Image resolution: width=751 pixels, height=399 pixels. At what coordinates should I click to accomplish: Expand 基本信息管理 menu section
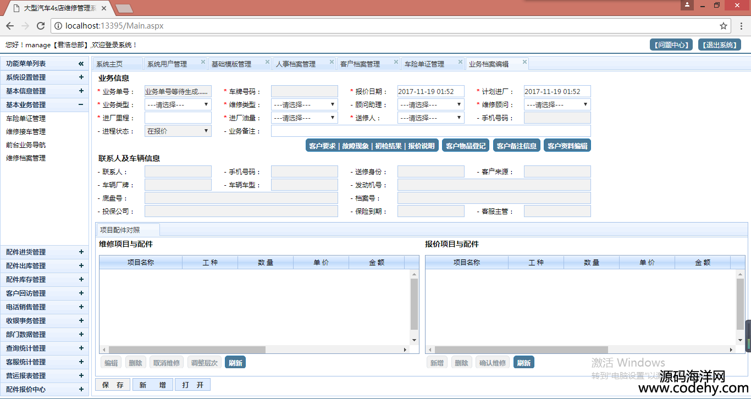pos(81,91)
